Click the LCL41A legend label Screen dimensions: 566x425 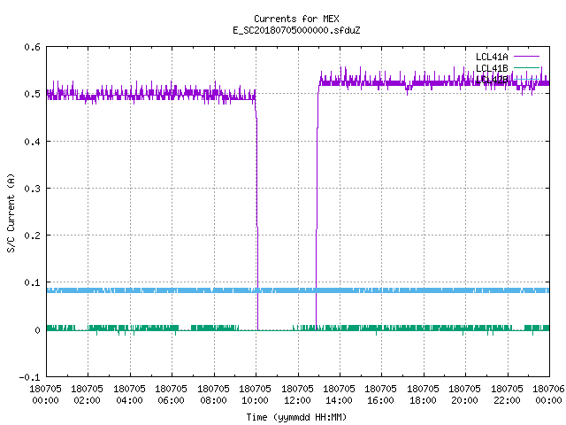tap(492, 57)
